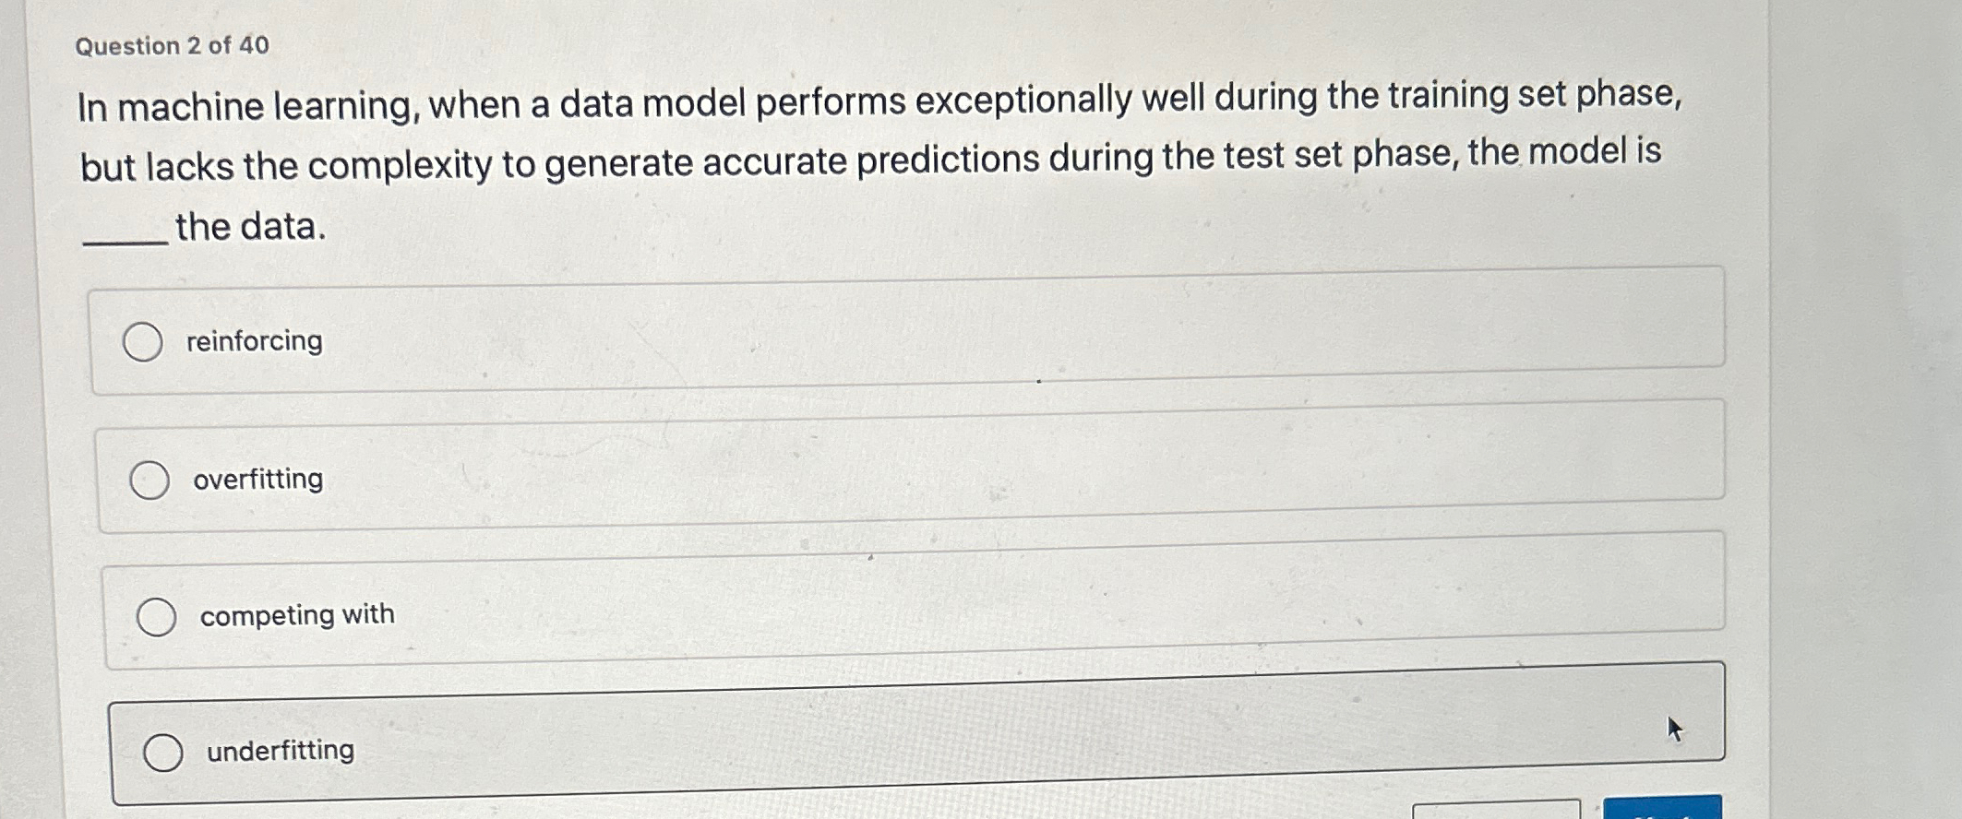Select the "underfitting" radio button
The image size is (1962, 819).
[166, 751]
